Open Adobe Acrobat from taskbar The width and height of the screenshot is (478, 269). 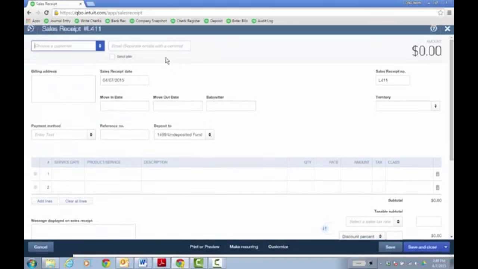(x=161, y=263)
